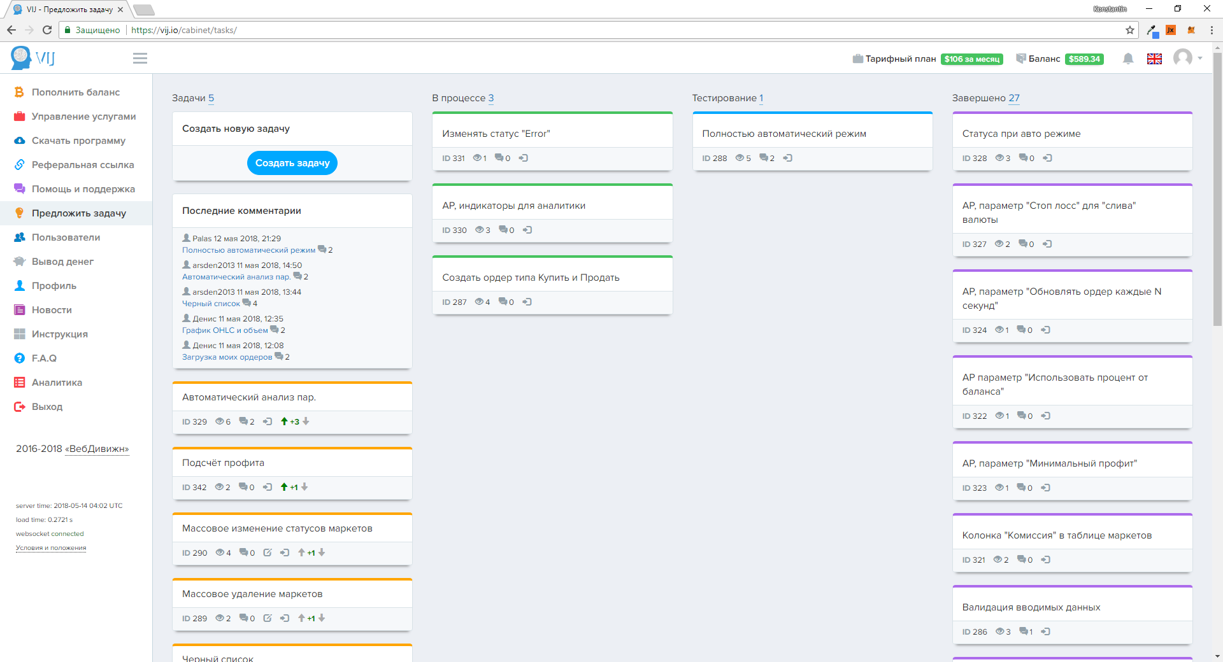The height and width of the screenshot is (662, 1223).
Task: Go to Аналитика in the sidebar
Action: (57, 383)
